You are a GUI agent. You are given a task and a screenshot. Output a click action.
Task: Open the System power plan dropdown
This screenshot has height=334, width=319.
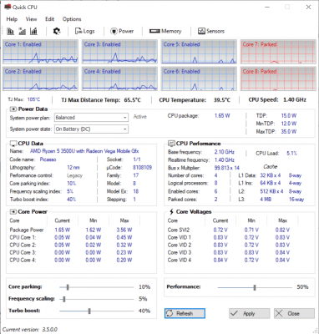91,118
